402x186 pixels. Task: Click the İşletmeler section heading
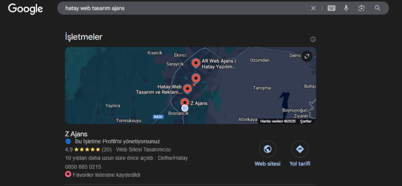point(84,37)
